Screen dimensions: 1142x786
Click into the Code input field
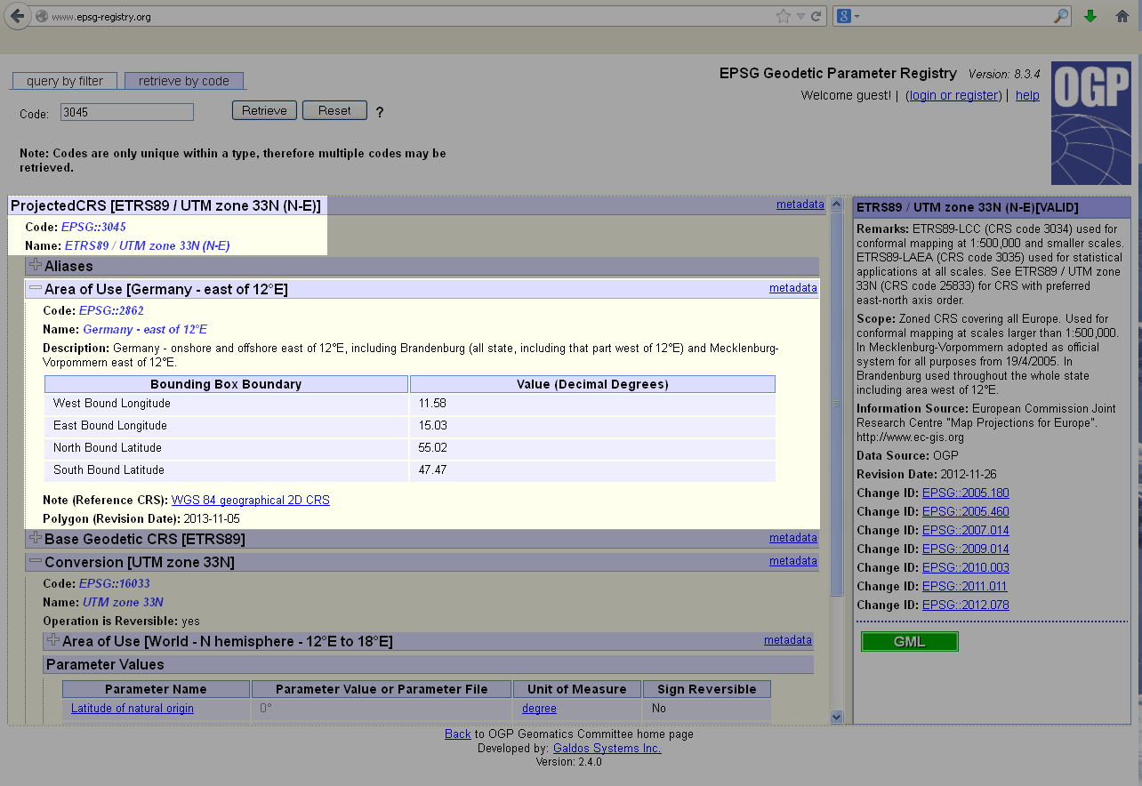click(x=126, y=112)
